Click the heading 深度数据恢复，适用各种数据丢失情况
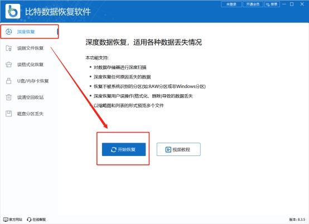The height and width of the screenshot is (224, 309). pos(144,42)
